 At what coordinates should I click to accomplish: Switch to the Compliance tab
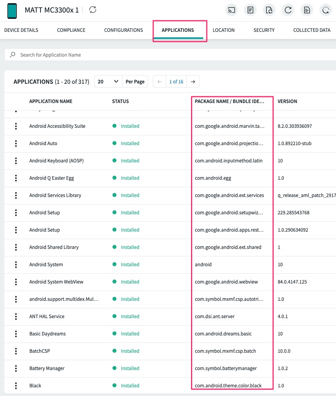(x=71, y=30)
